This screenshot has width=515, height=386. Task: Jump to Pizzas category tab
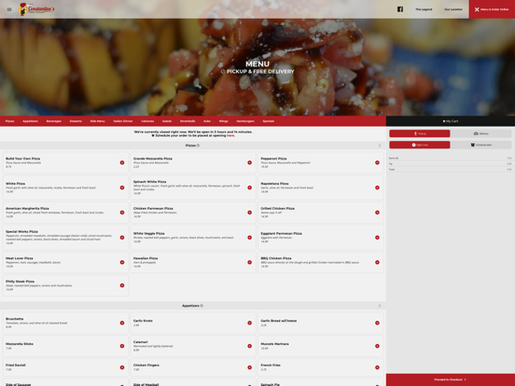(10, 121)
